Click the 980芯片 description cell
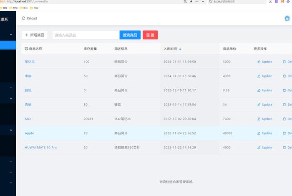Image resolution: width=292 pixels, height=196 pixels. click(x=127, y=148)
